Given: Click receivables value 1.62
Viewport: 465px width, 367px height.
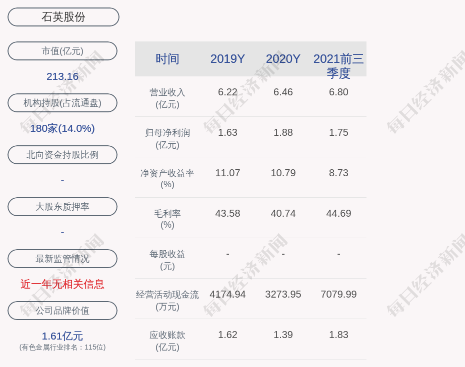Looking at the screenshot, I should point(228,335).
